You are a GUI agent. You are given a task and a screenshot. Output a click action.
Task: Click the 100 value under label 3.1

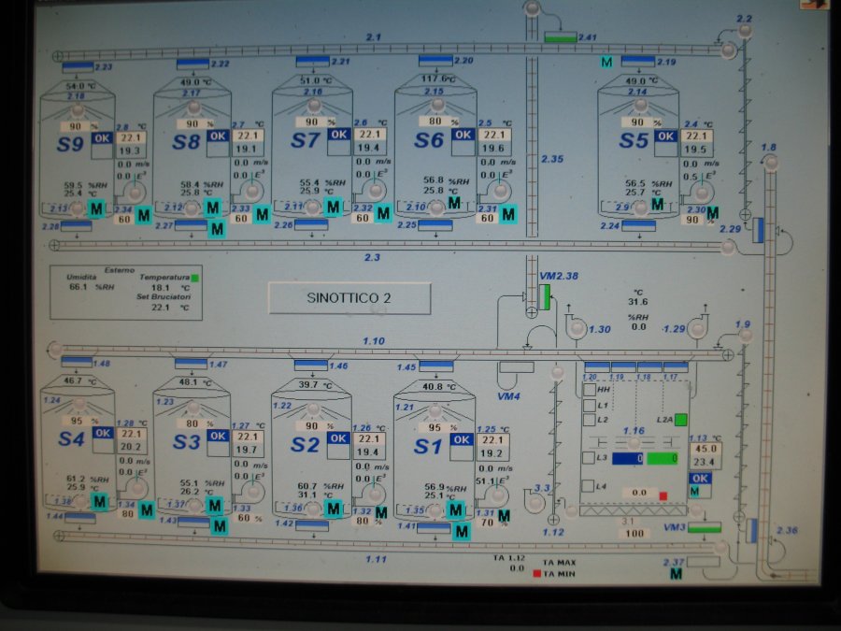click(x=634, y=534)
